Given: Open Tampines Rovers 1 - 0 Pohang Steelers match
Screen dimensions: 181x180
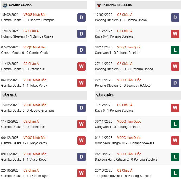Looking at the screenshot, I should pos(123,176).
